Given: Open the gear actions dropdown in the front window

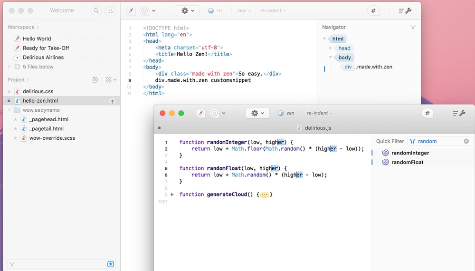Looking at the screenshot, I should point(257,113).
